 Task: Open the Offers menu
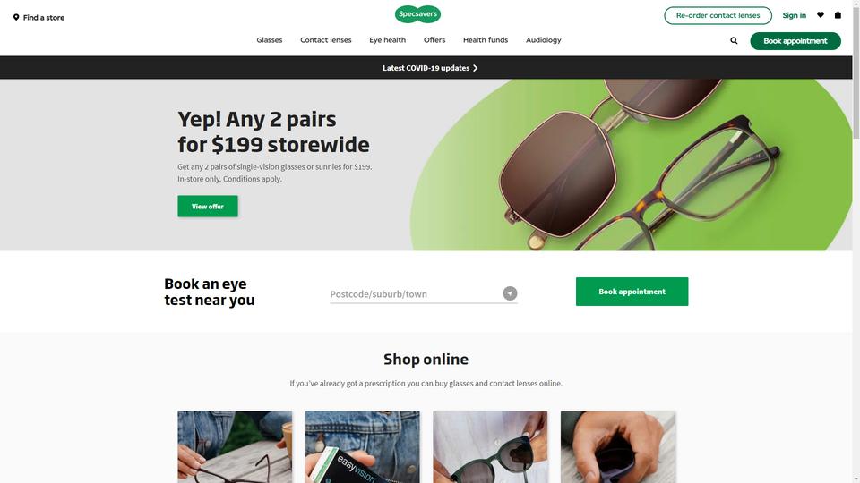tap(434, 40)
